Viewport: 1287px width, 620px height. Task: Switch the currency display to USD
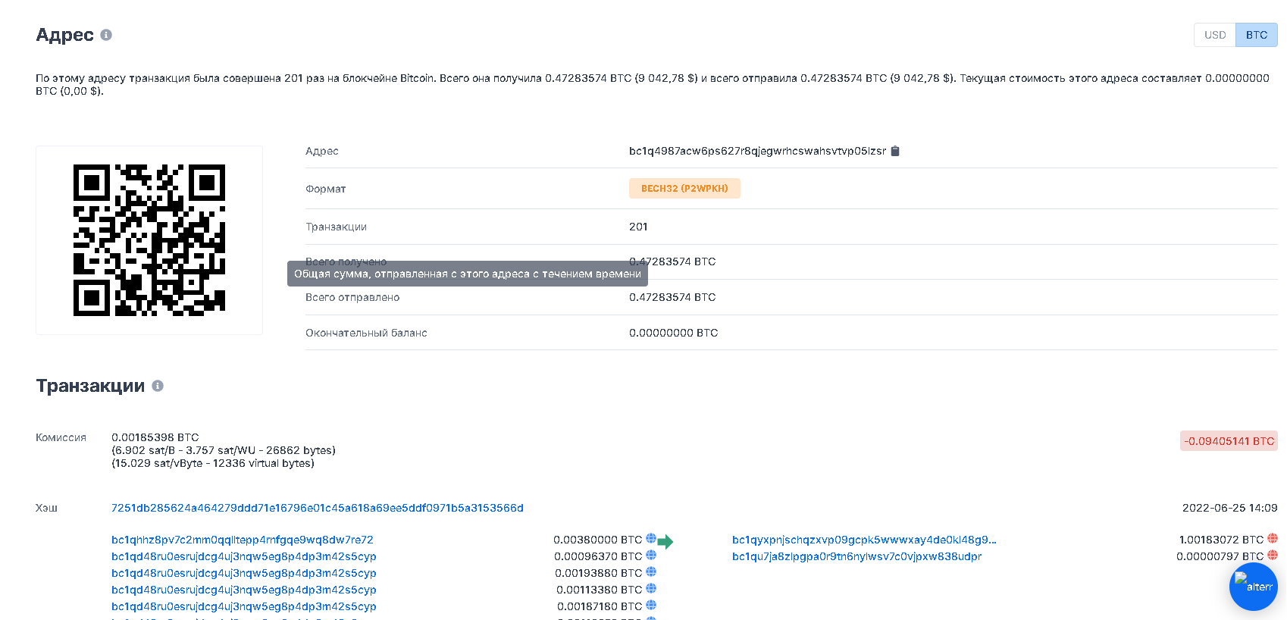coord(1215,35)
